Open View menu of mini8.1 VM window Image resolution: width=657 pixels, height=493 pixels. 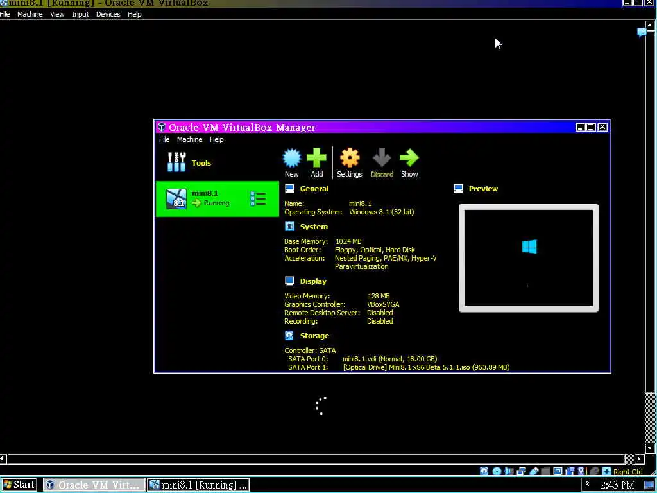[x=57, y=14]
